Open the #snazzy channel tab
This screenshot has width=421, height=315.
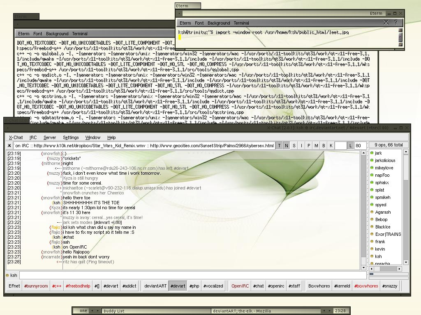point(390,286)
